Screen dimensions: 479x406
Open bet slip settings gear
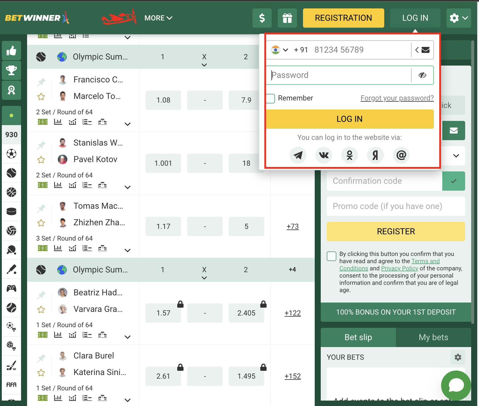point(458,357)
